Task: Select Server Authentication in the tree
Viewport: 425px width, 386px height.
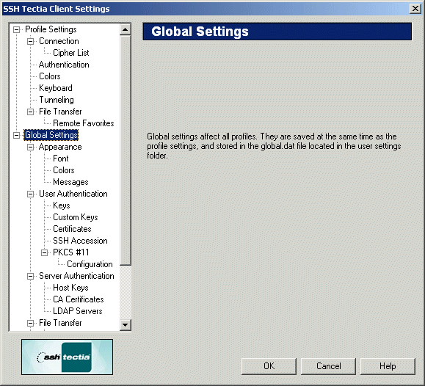Action: coord(76,276)
